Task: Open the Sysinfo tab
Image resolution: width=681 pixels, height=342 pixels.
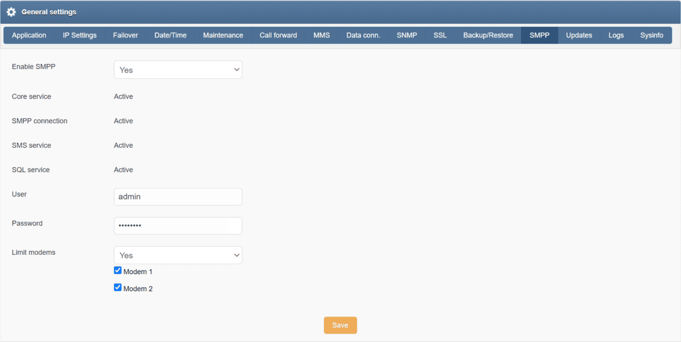Action: 651,35
